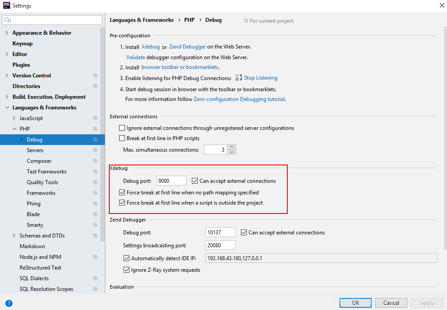
Task: Expand the JavaScript node
Action: tap(14, 118)
